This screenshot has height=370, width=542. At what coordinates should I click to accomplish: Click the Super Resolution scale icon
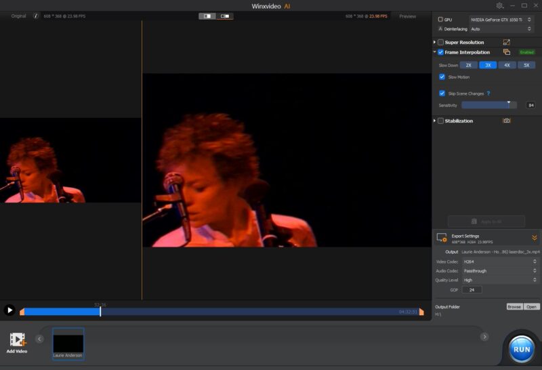[506, 42]
